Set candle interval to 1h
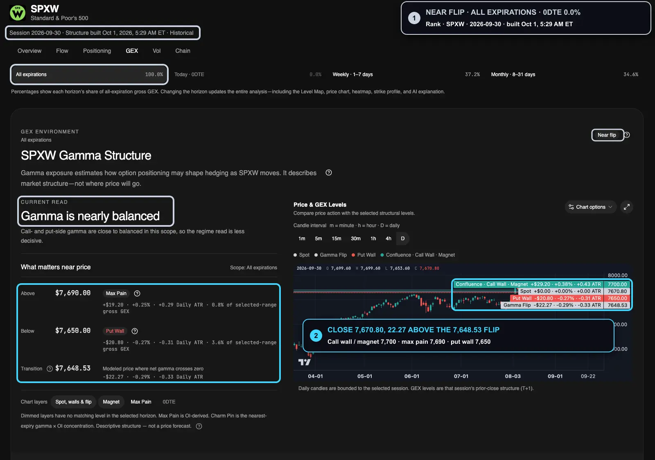This screenshot has height=460, width=655. [x=373, y=239]
